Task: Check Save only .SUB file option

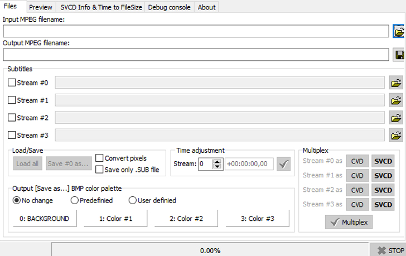Action: click(x=100, y=170)
